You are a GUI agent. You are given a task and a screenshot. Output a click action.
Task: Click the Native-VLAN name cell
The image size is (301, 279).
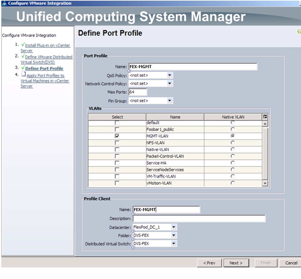(175, 150)
